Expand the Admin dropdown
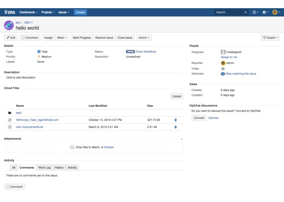This screenshot has width=284, height=202. tap(144, 38)
